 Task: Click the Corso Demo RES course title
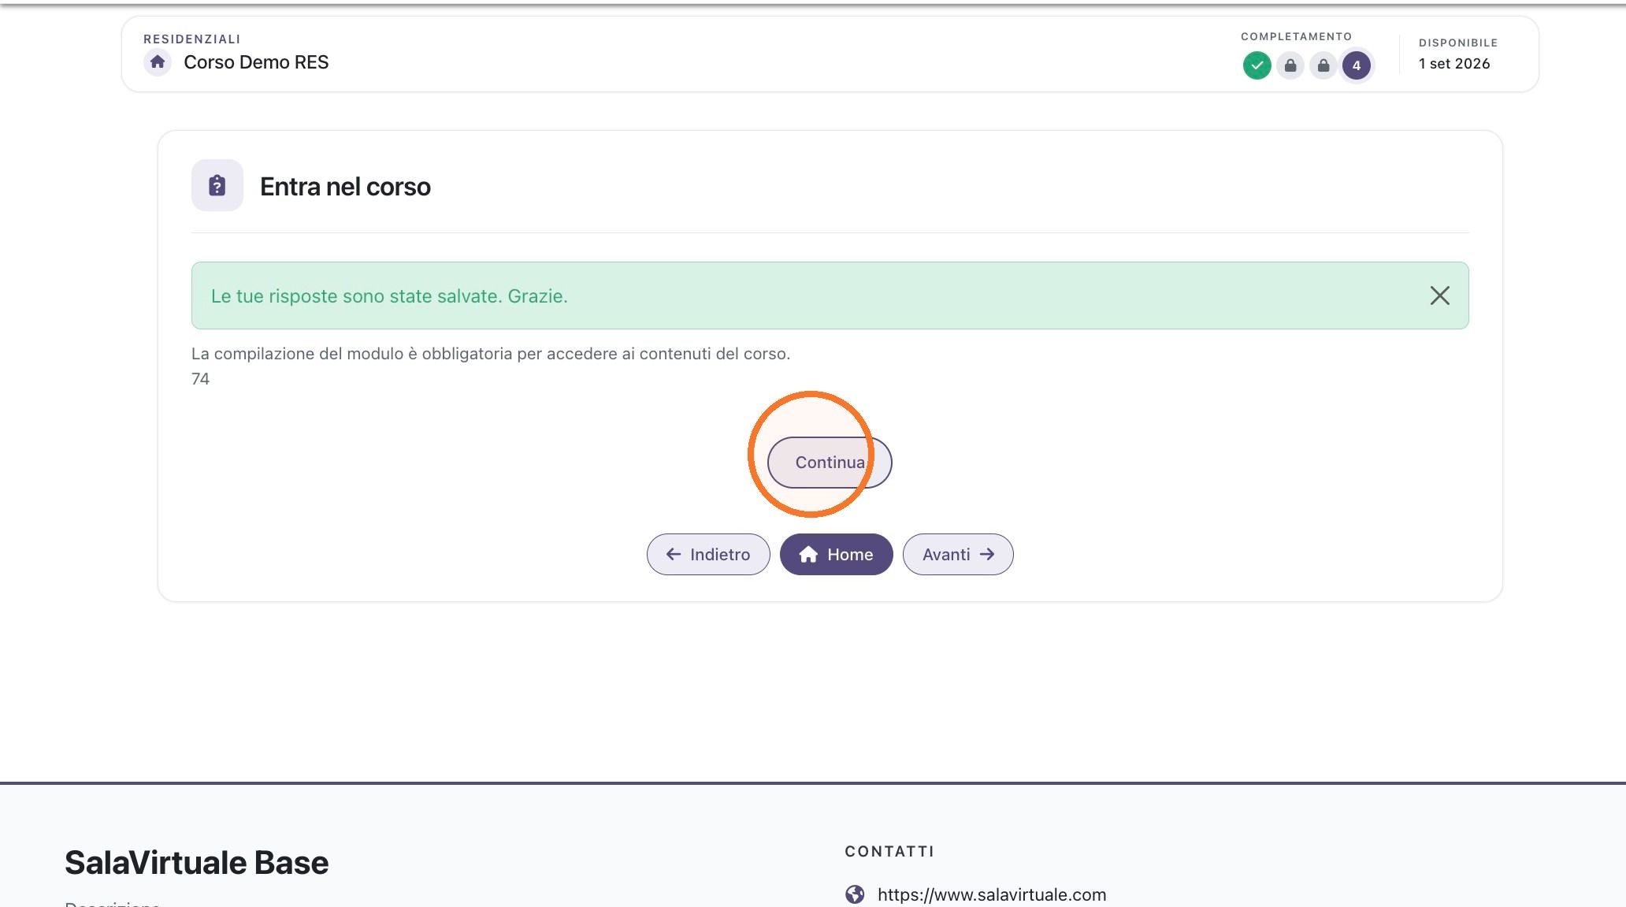click(x=256, y=62)
